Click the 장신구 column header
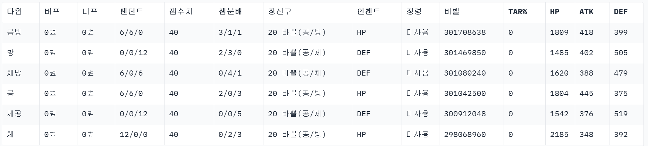This screenshot has width=648, height=146. pyautogui.click(x=280, y=12)
